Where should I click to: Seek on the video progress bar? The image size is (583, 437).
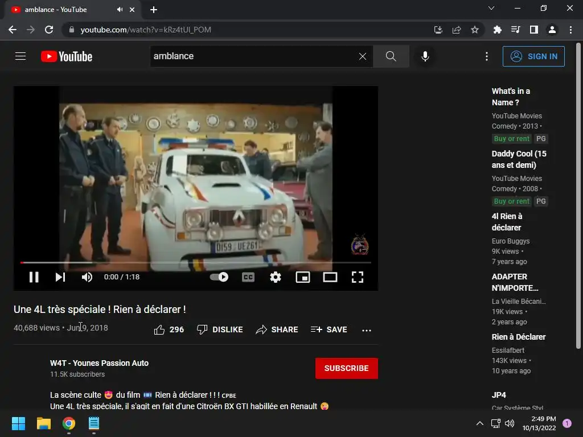coord(196,262)
